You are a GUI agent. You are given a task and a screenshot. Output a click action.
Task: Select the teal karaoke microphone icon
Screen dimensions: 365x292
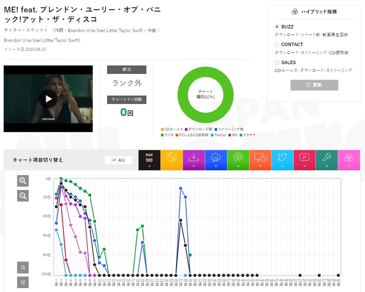click(x=327, y=160)
